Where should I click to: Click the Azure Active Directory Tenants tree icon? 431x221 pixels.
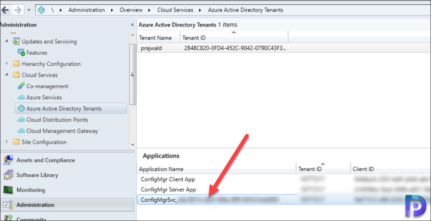[21, 108]
